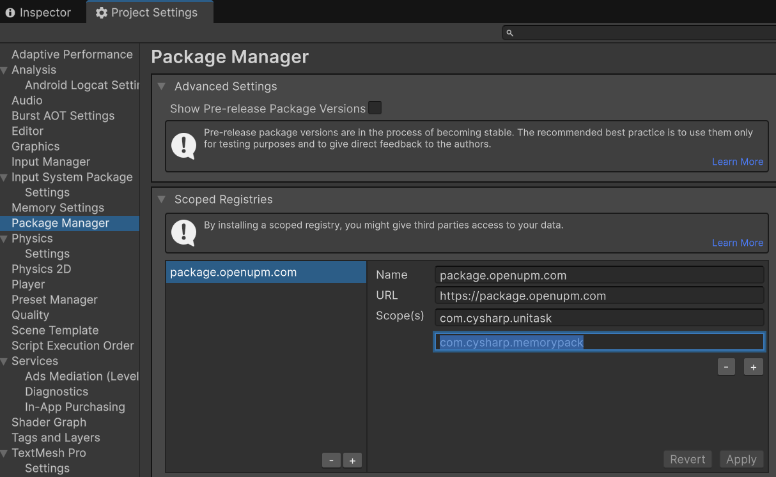Click the search magnifier icon
The image size is (776, 477).
tap(509, 33)
